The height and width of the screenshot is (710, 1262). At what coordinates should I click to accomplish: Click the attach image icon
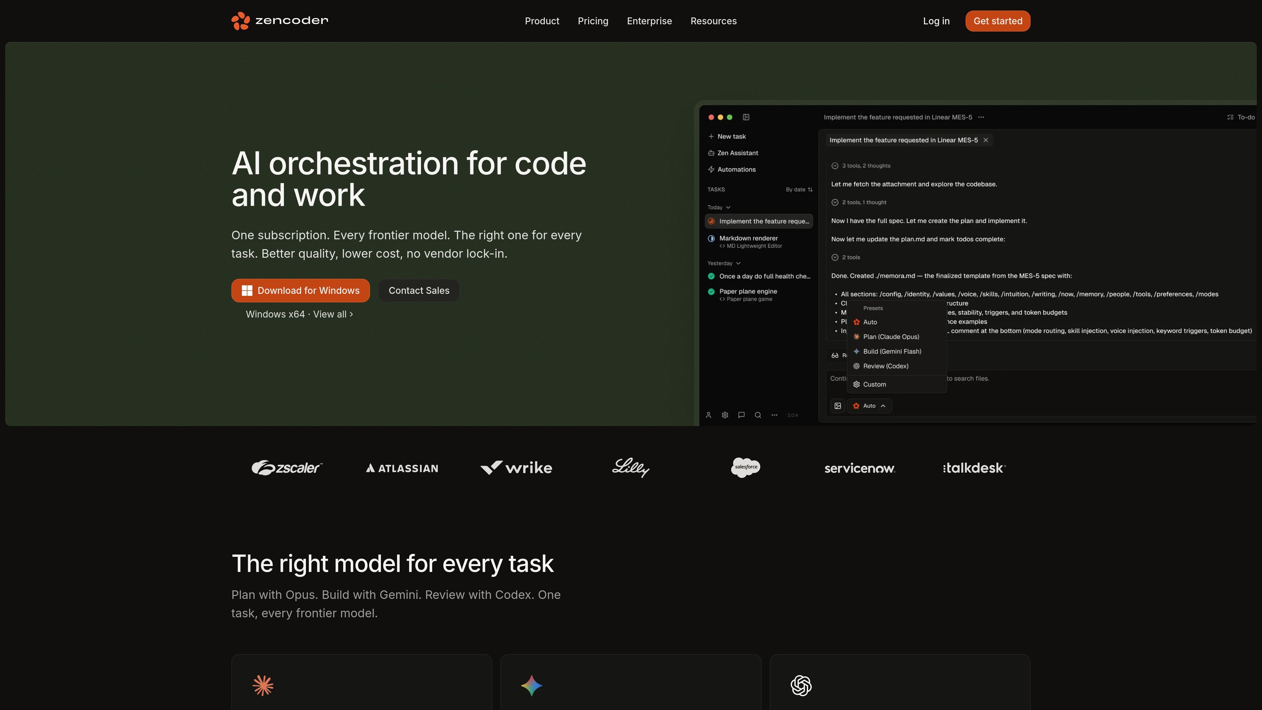pyautogui.click(x=838, y=406)
